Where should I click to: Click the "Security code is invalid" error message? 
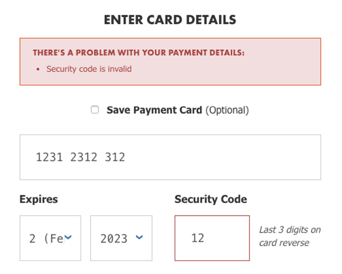coord(89,69)
